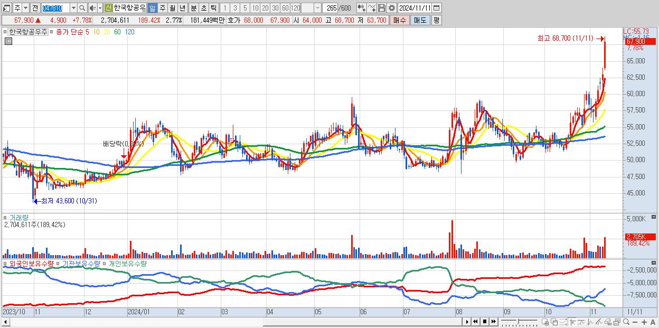Screen dimensions: 659x328
Task: Click the 한국항공우주 chart legend label
Action: point(28,32)
